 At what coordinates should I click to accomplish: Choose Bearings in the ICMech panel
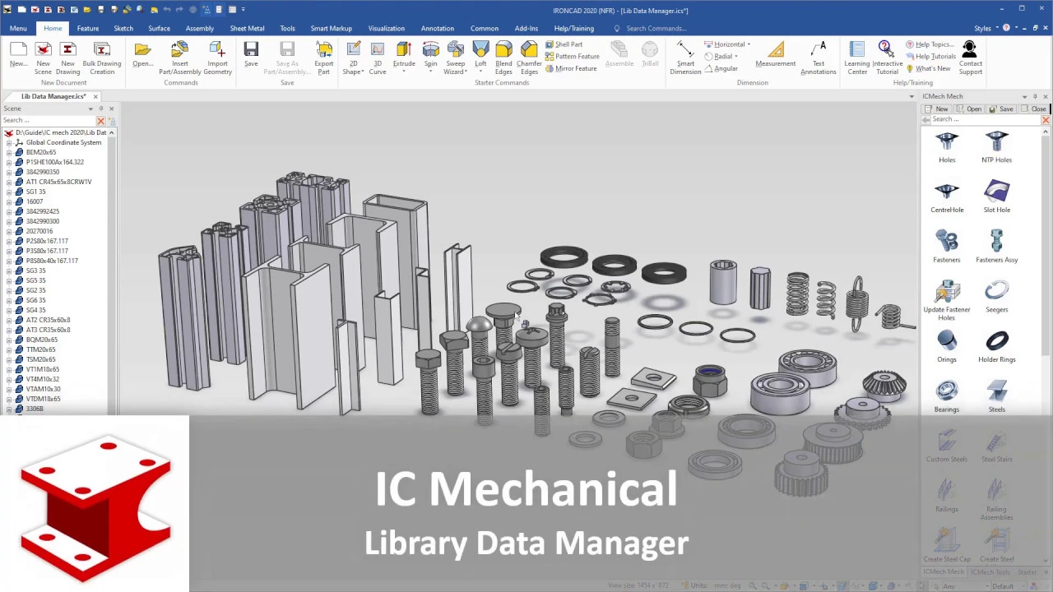(x=946, y=397)
